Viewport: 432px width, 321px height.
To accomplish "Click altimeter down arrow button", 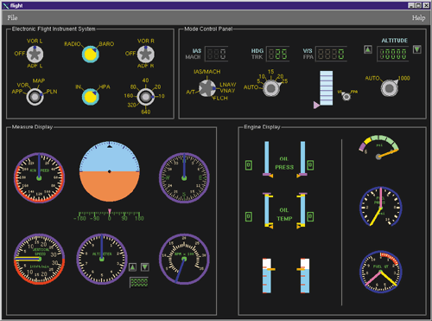I will click(x=145, y=267).
